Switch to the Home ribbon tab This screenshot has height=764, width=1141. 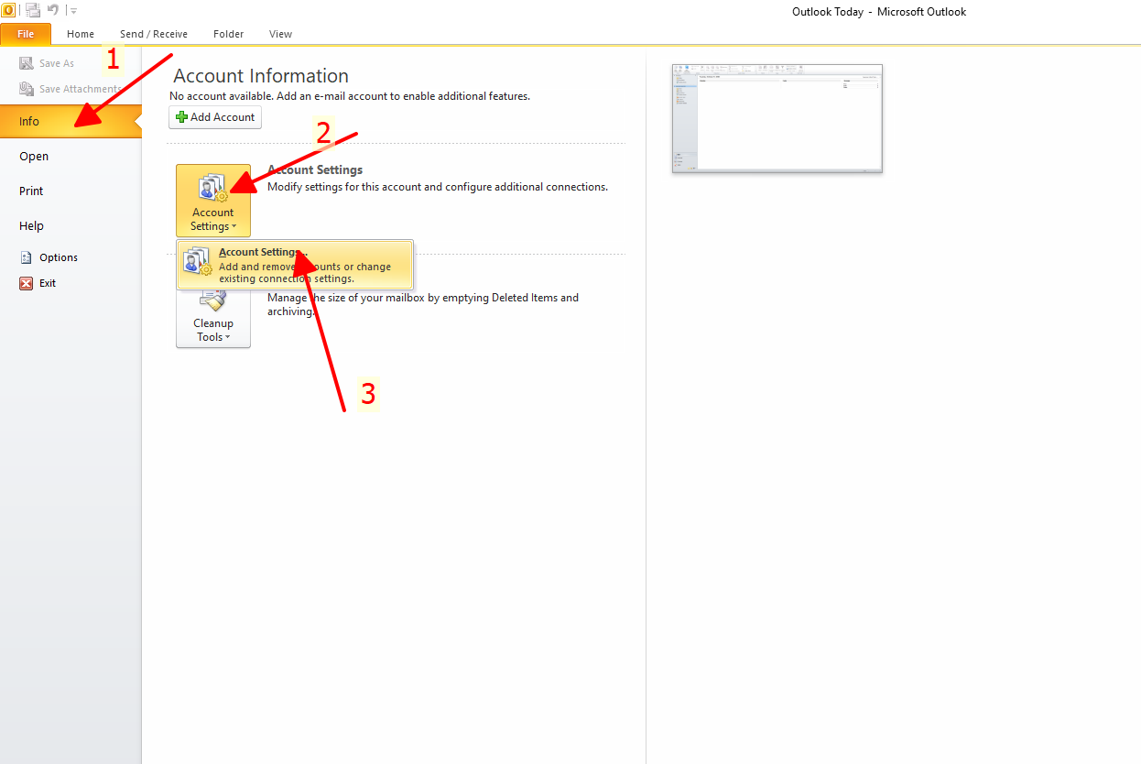(81, 34)
